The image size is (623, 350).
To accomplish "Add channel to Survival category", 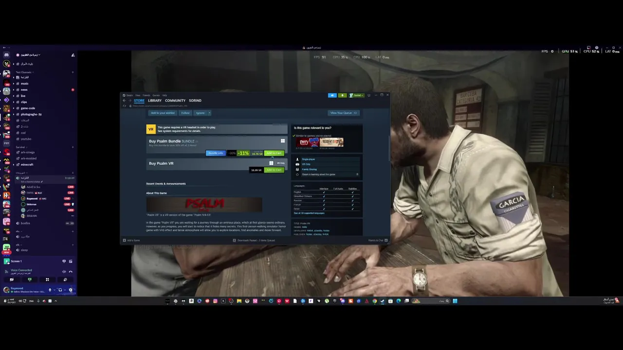I will (x=73, y=147).
